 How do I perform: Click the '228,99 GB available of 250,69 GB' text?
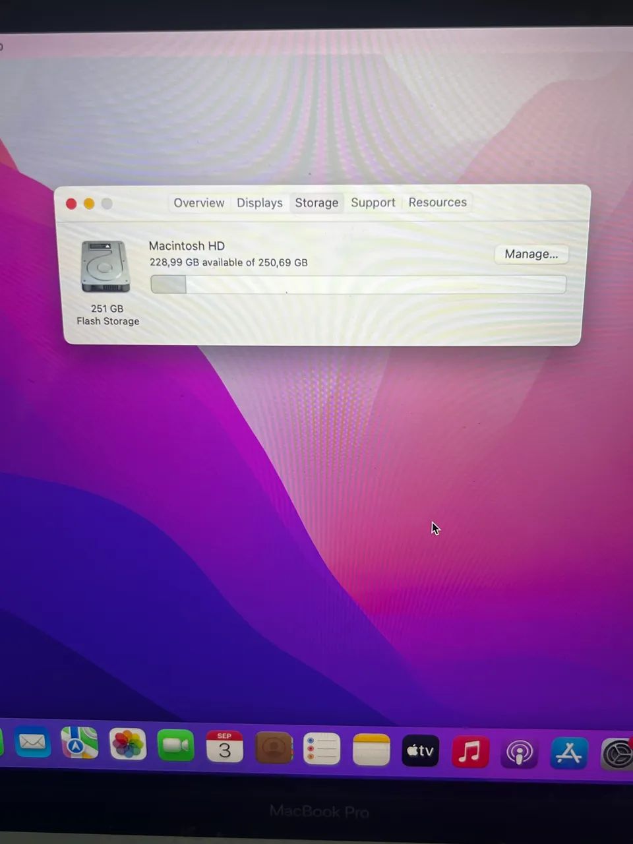point(229,262)
